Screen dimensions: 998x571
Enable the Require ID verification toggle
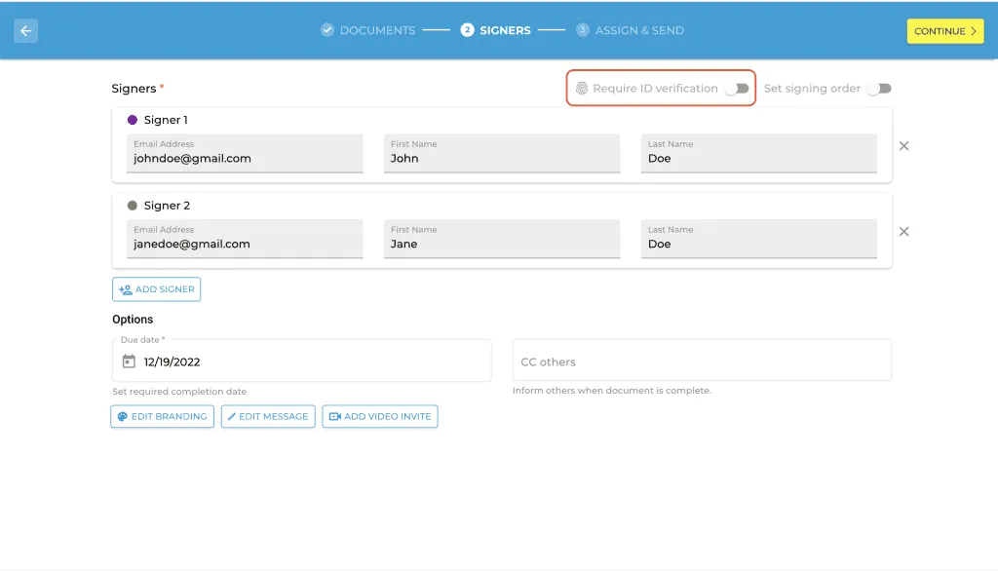738,88
